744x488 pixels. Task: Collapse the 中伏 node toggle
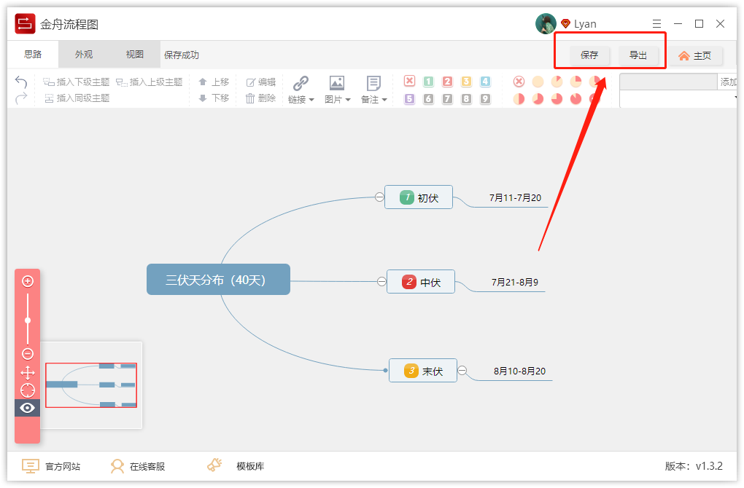(381, 281)
